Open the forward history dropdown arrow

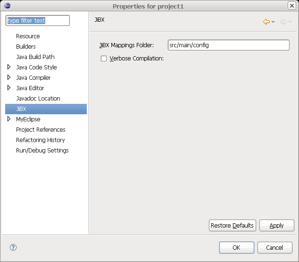[290, 22]
